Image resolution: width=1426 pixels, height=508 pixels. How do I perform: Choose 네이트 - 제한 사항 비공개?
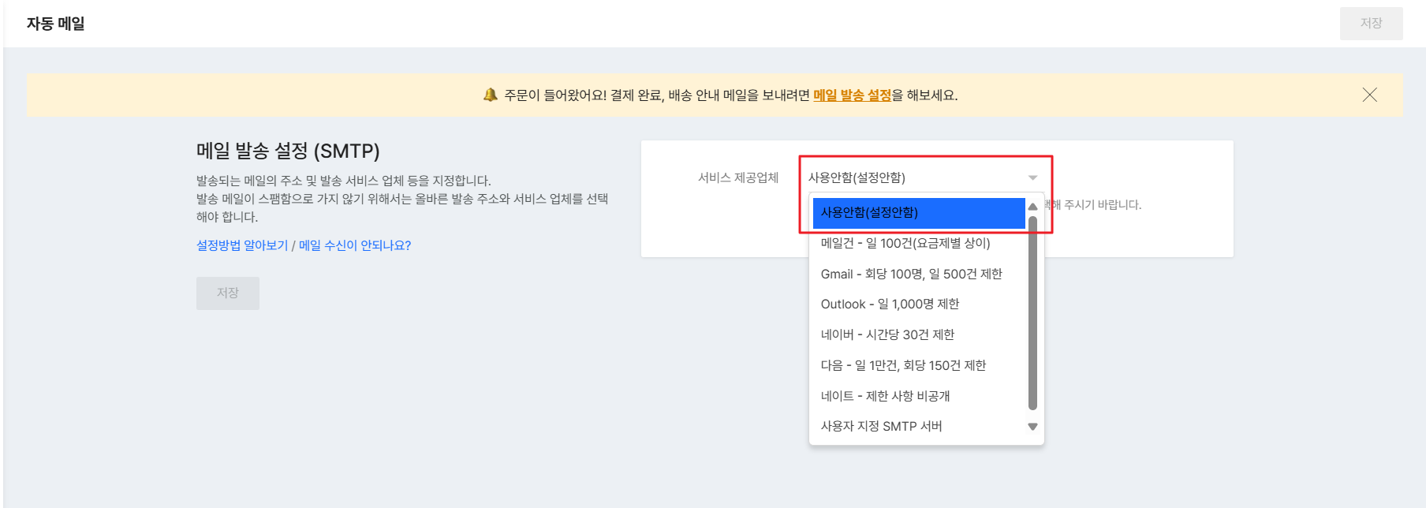[x=885, y=396]
